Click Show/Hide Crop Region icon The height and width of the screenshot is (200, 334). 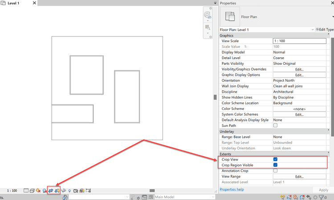point(57,191)
